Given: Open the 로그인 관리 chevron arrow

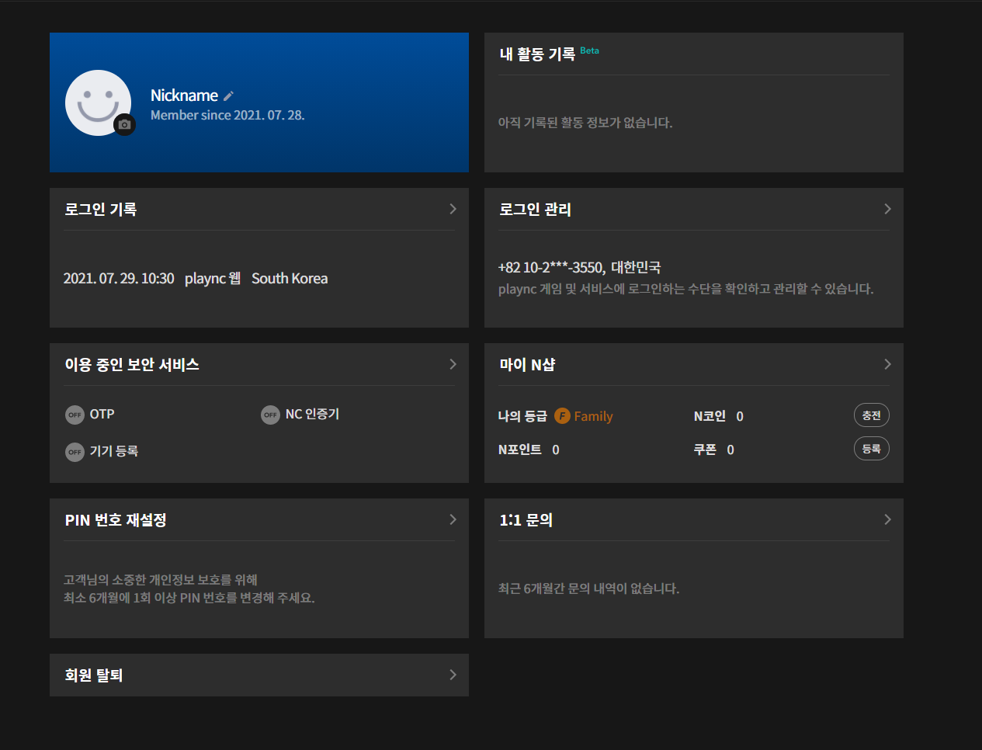Looking at the screenshot, I should 887,209.
